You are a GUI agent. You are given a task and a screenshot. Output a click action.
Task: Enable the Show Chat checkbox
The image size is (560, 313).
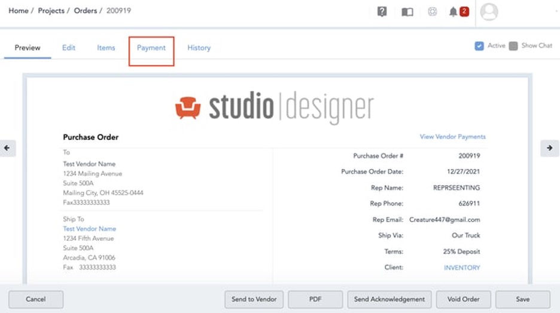click(x=513, y=46)
